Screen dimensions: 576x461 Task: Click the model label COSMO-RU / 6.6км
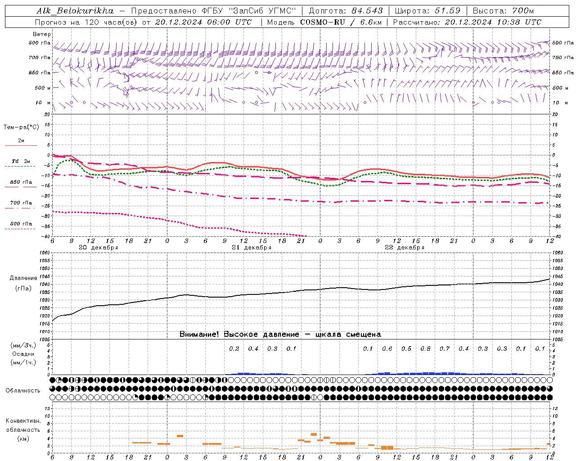341,22
